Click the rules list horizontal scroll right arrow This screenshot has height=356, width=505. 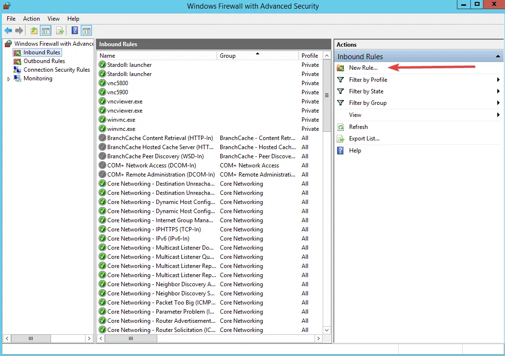318,338
